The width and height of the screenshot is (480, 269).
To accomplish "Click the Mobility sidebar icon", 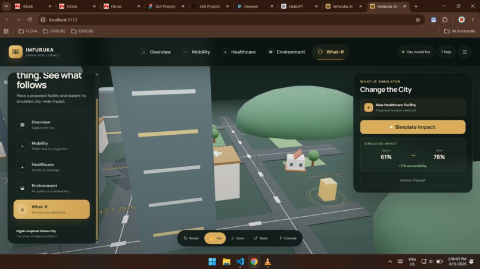I will [x=23, y=146].
